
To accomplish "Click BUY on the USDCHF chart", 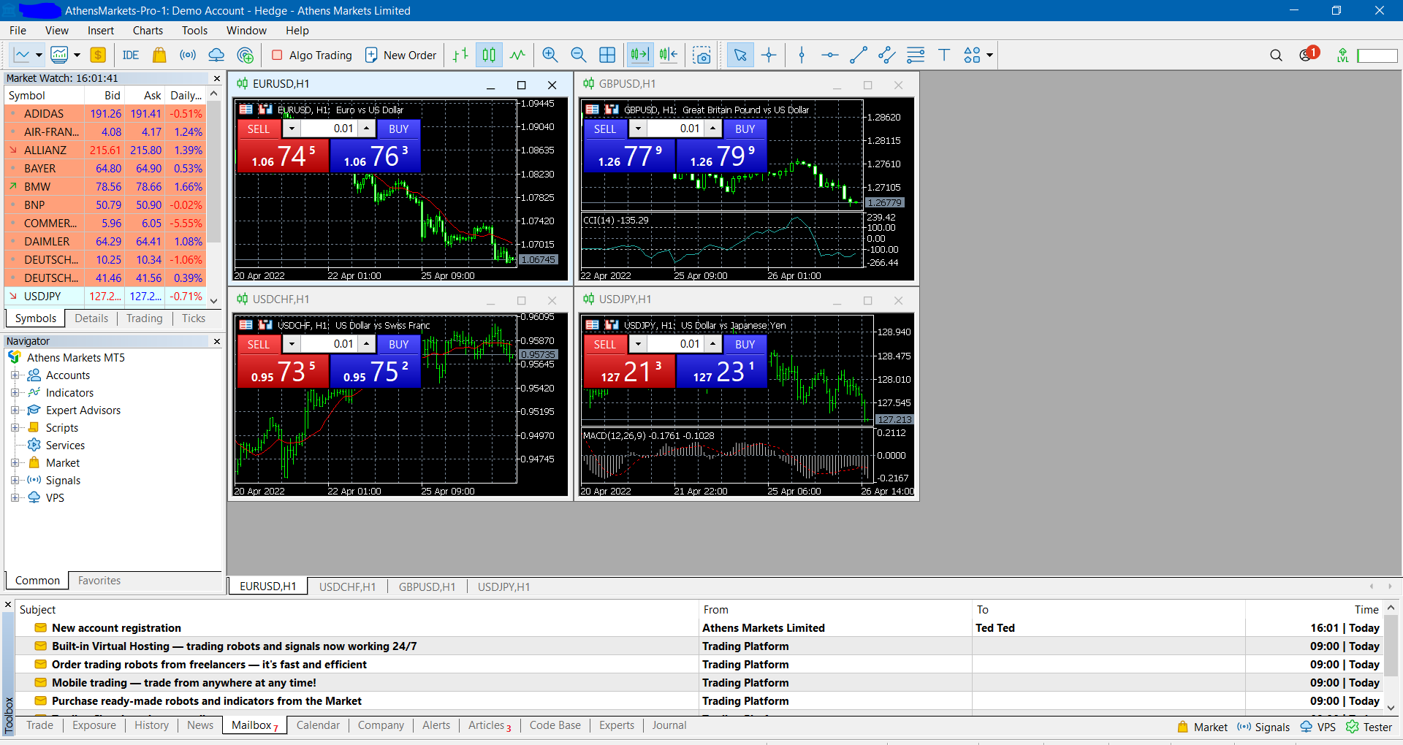I will click(399, 344).
